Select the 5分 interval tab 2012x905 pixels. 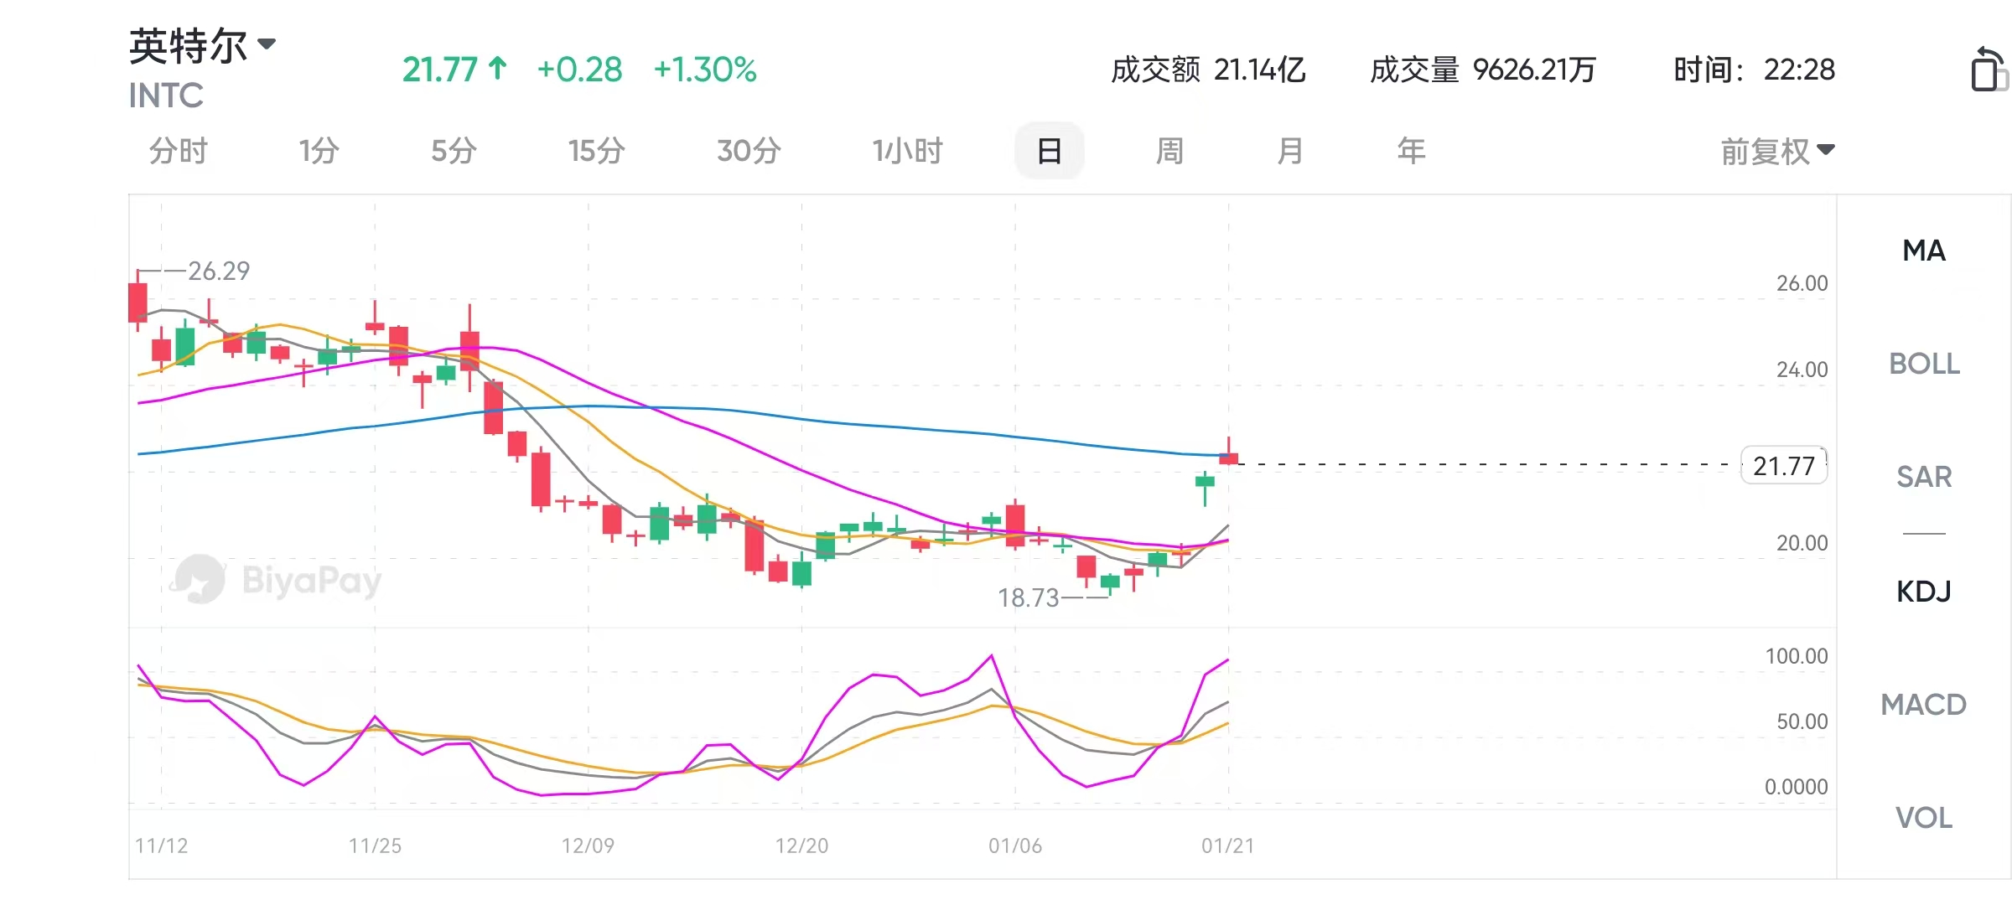(x=454, y=152)
